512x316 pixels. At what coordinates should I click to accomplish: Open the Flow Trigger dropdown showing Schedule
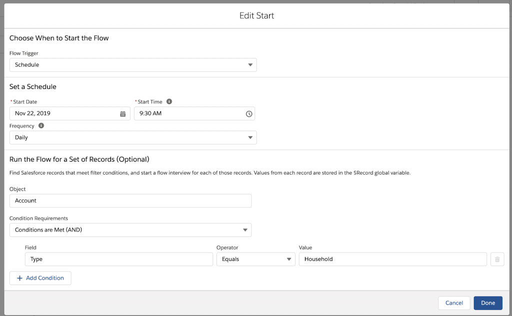point(132,65)
